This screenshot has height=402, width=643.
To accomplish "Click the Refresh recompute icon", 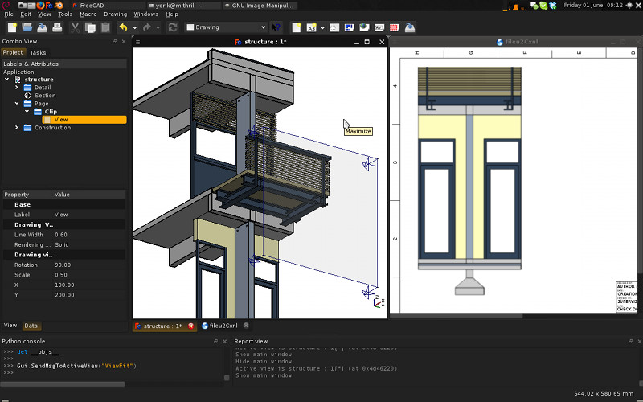I will 173,27.
